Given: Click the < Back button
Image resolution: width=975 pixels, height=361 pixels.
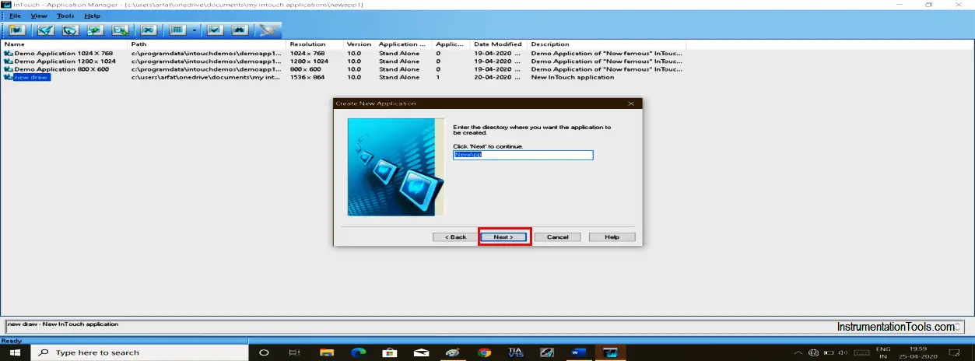Looking at the screenshot, I should 456,237.
